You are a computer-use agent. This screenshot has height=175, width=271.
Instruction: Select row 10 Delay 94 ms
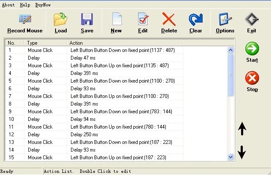[94, 119]
